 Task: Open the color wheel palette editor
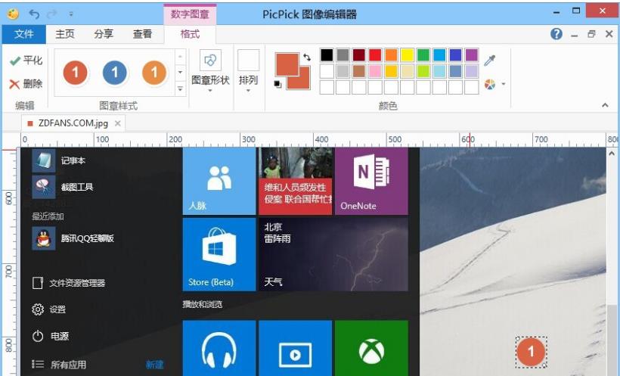coord(489,84)
